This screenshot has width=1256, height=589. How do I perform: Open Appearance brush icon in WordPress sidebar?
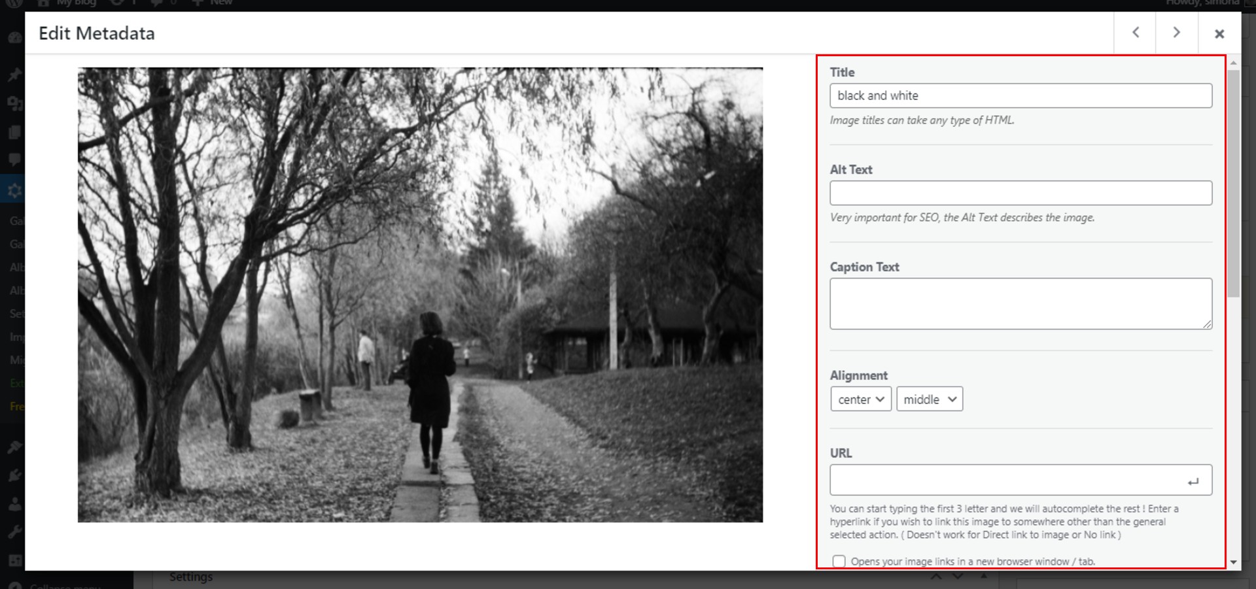pyautogui.click(x=14, y=447)
